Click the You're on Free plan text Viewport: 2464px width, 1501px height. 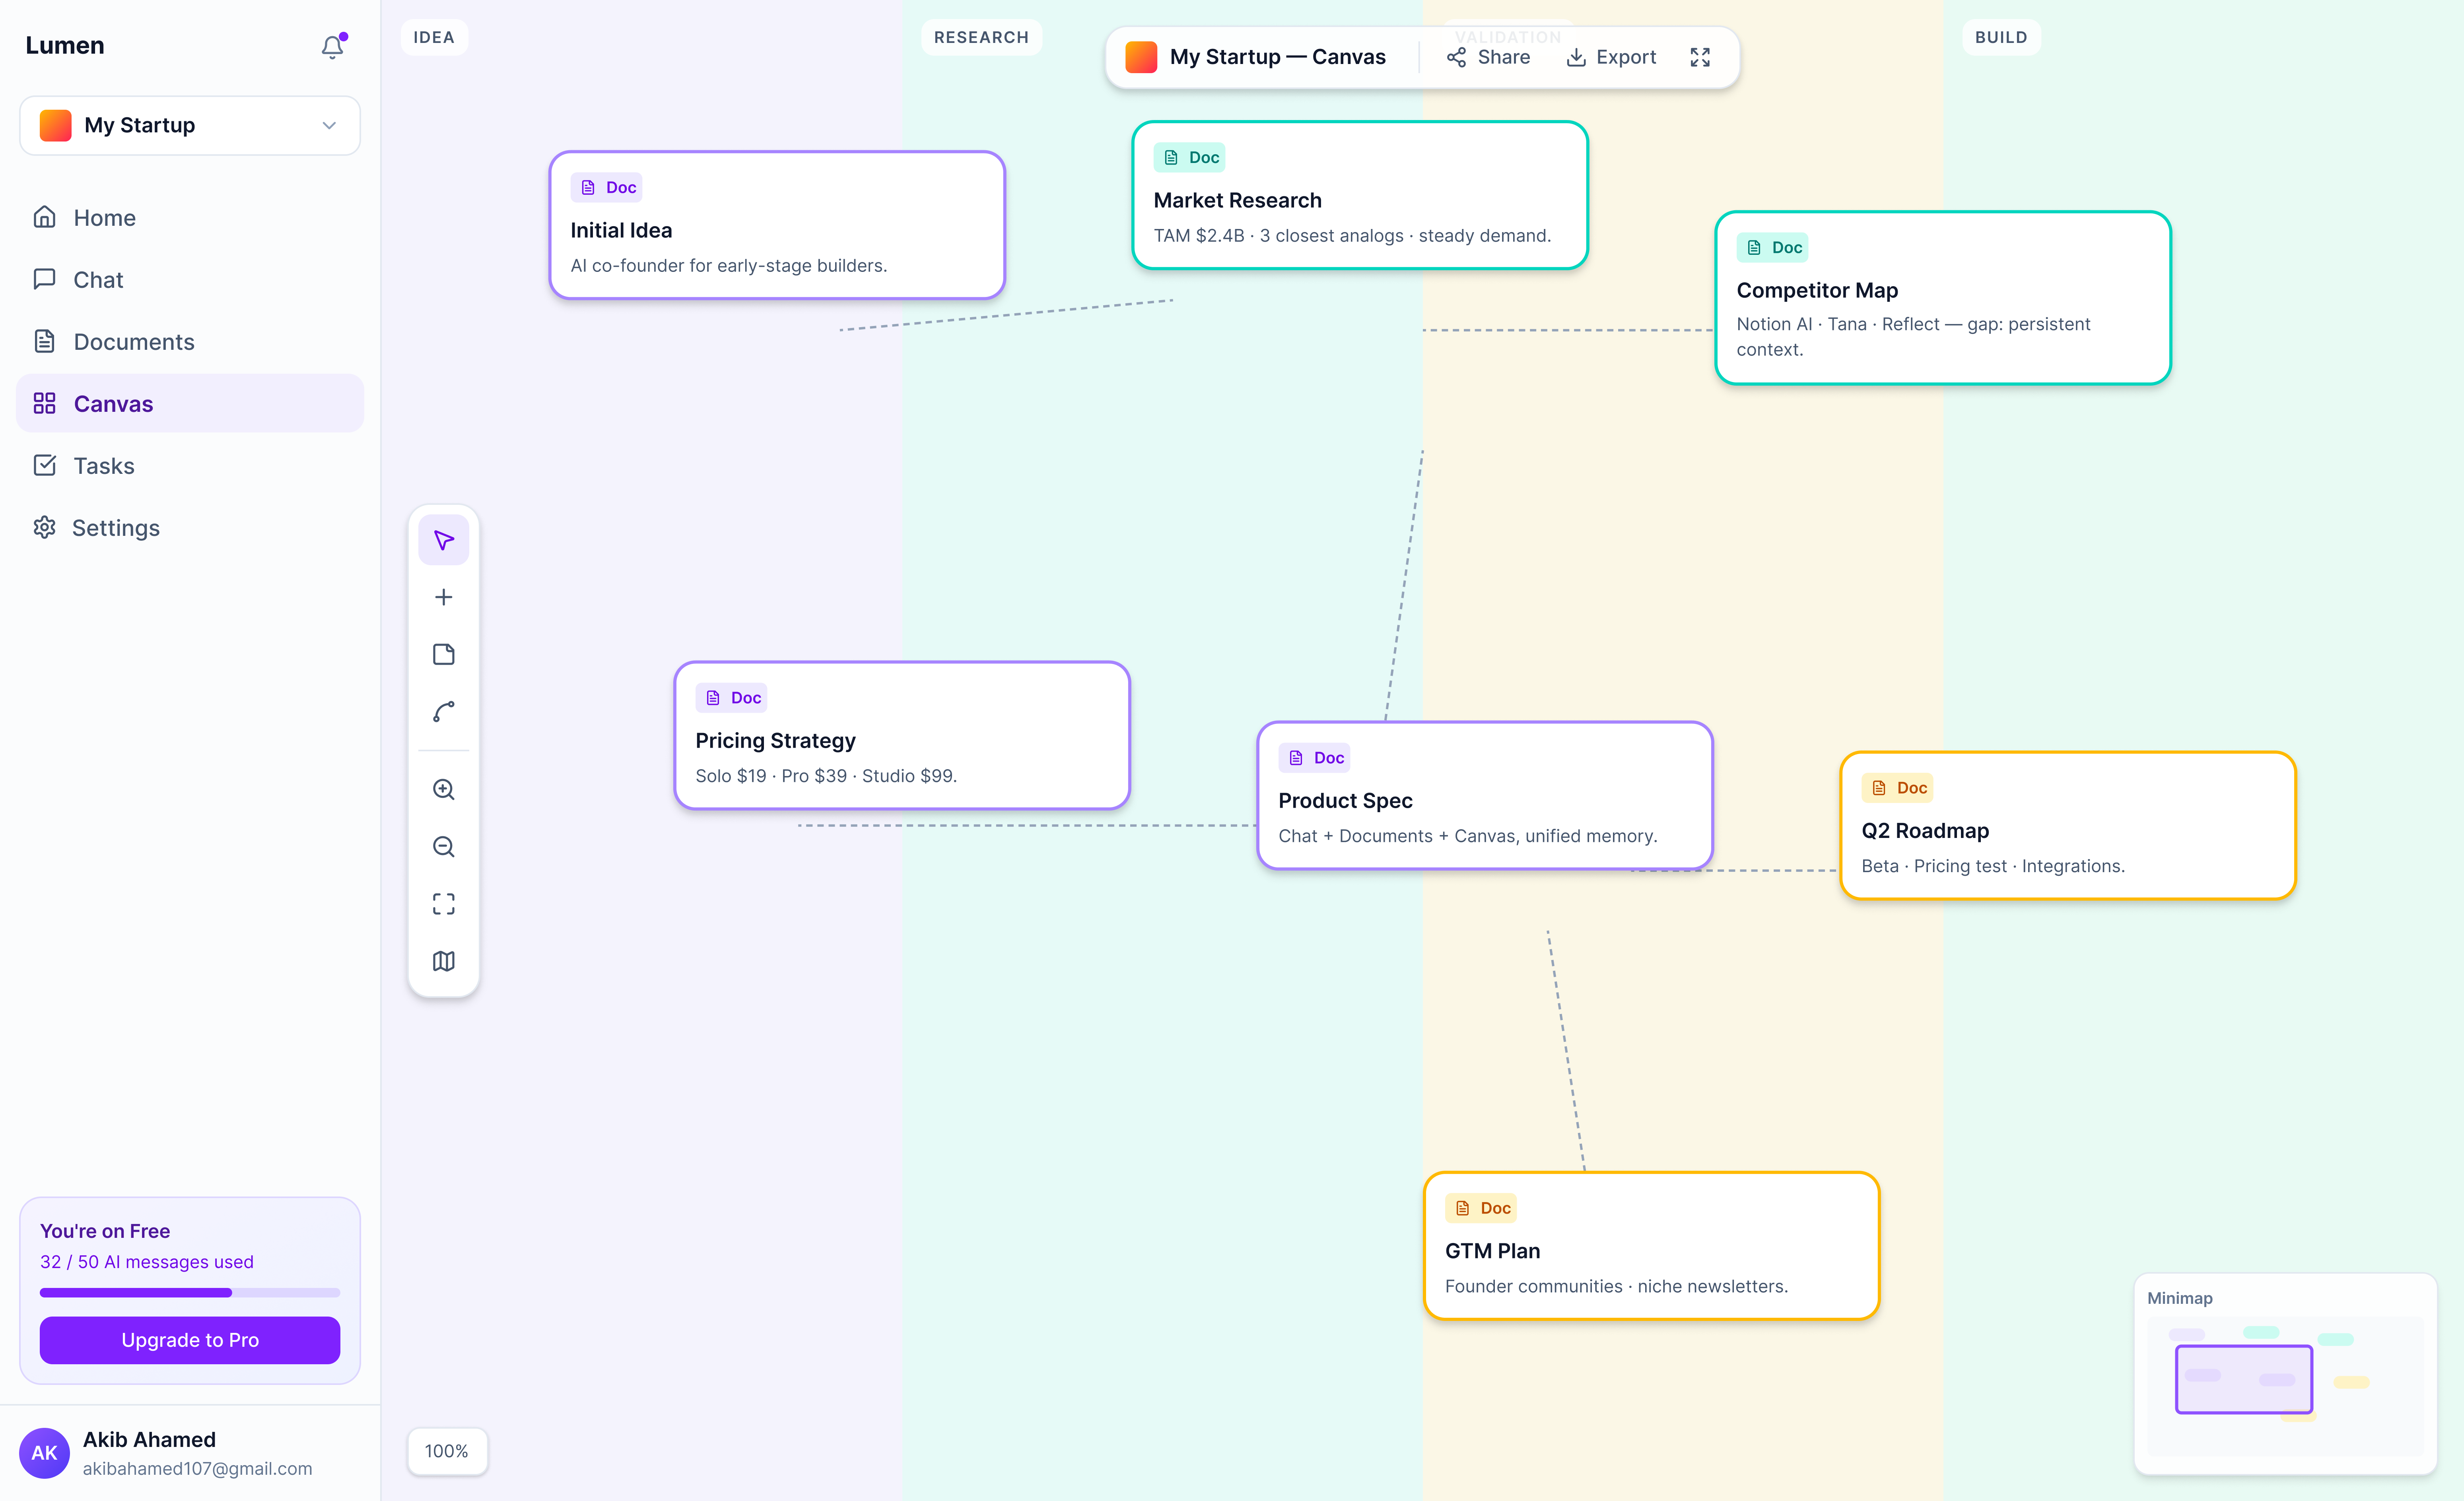tap(105, 1231)
